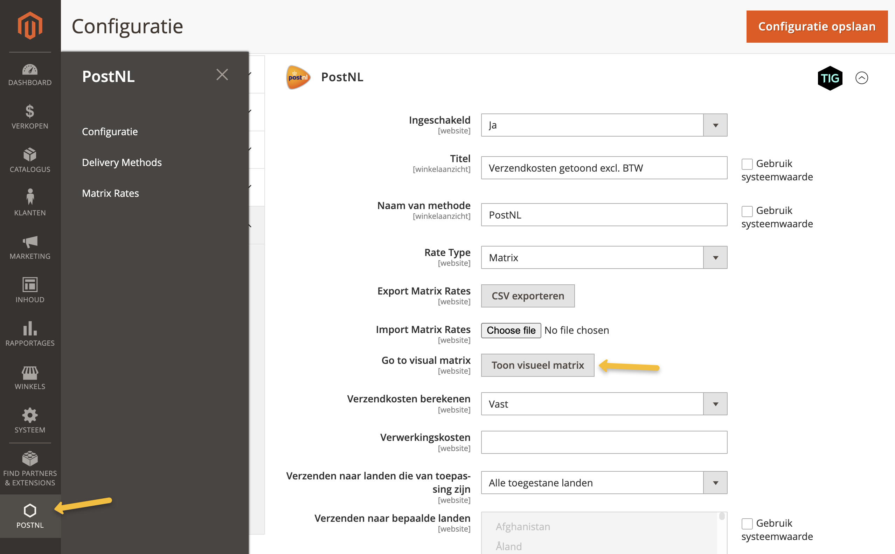Open the Ingeschakeld dropdown
This screenshot has width=895, height=554.
point(604,125)
